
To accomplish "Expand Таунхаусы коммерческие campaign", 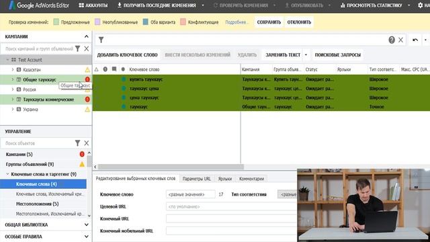I will [12, 99].
